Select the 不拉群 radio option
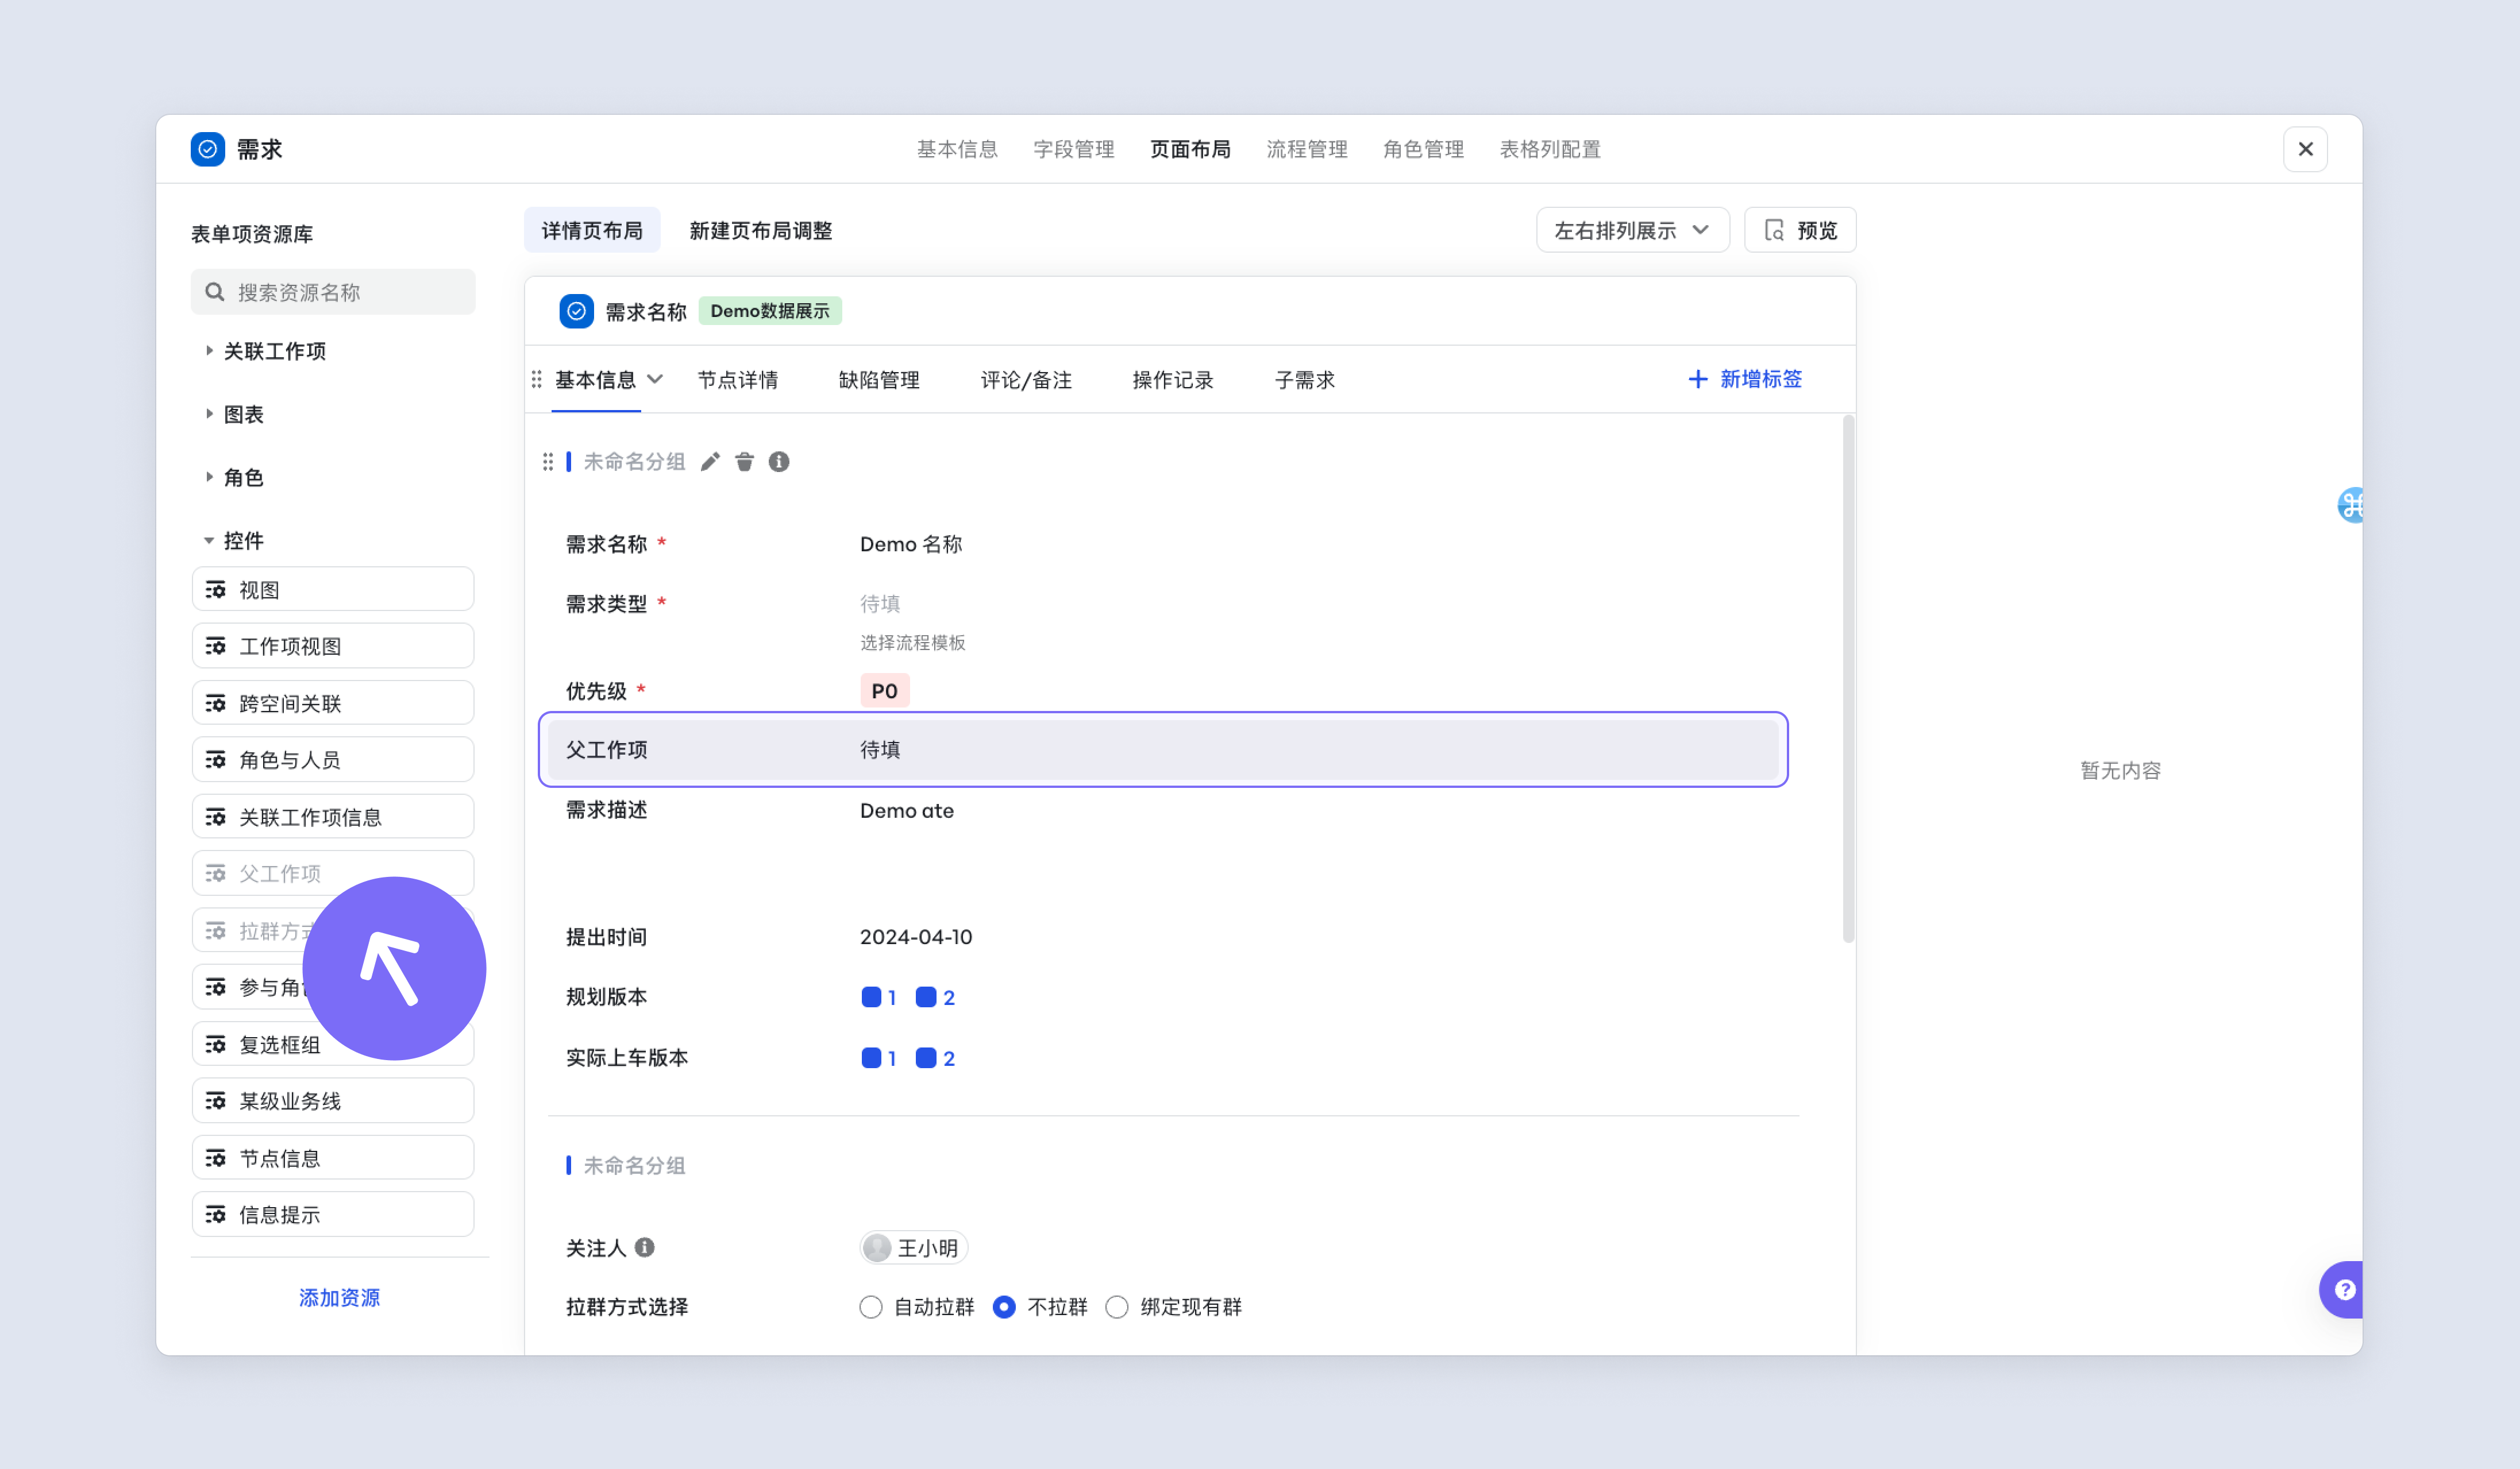Viewport: 2520px width, 1469px height. point(1004,1306)
